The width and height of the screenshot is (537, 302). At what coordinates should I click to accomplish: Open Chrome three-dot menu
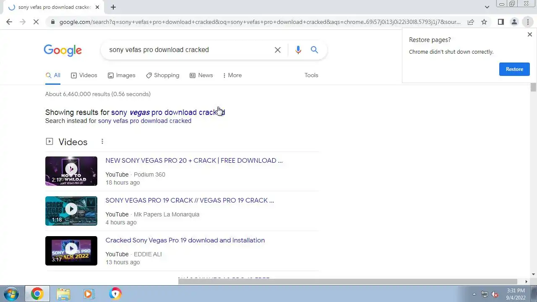coord(528,22)
